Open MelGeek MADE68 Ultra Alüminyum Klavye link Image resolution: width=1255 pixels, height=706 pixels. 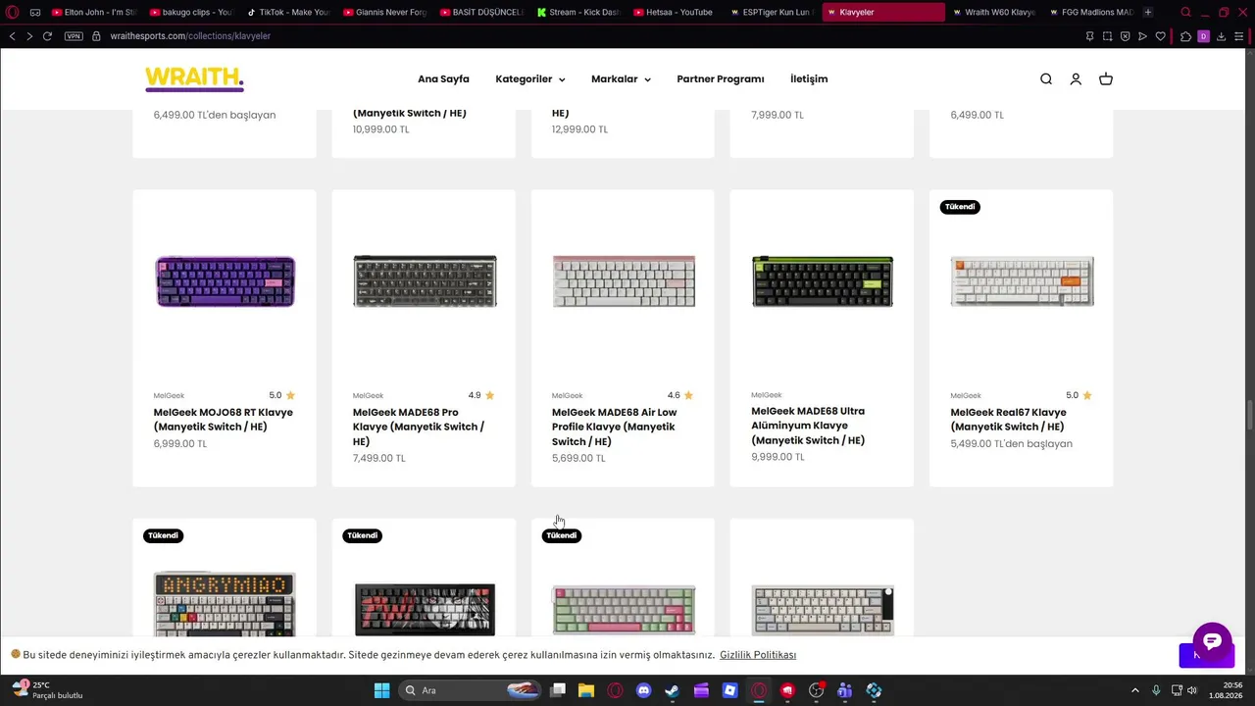(808, 426)
